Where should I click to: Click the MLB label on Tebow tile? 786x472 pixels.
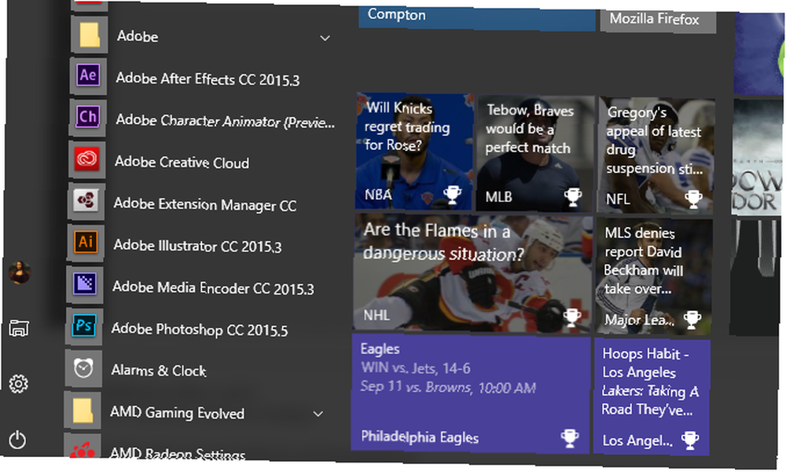tap(499, 197)
